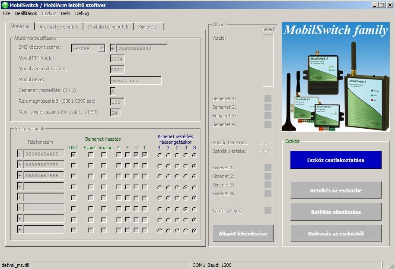Click the MobilSwitch family product image

coord(336,77)
